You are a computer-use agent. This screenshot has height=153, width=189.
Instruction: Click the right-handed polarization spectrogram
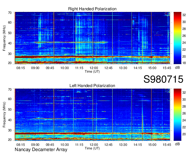click(x=92, y=38)
